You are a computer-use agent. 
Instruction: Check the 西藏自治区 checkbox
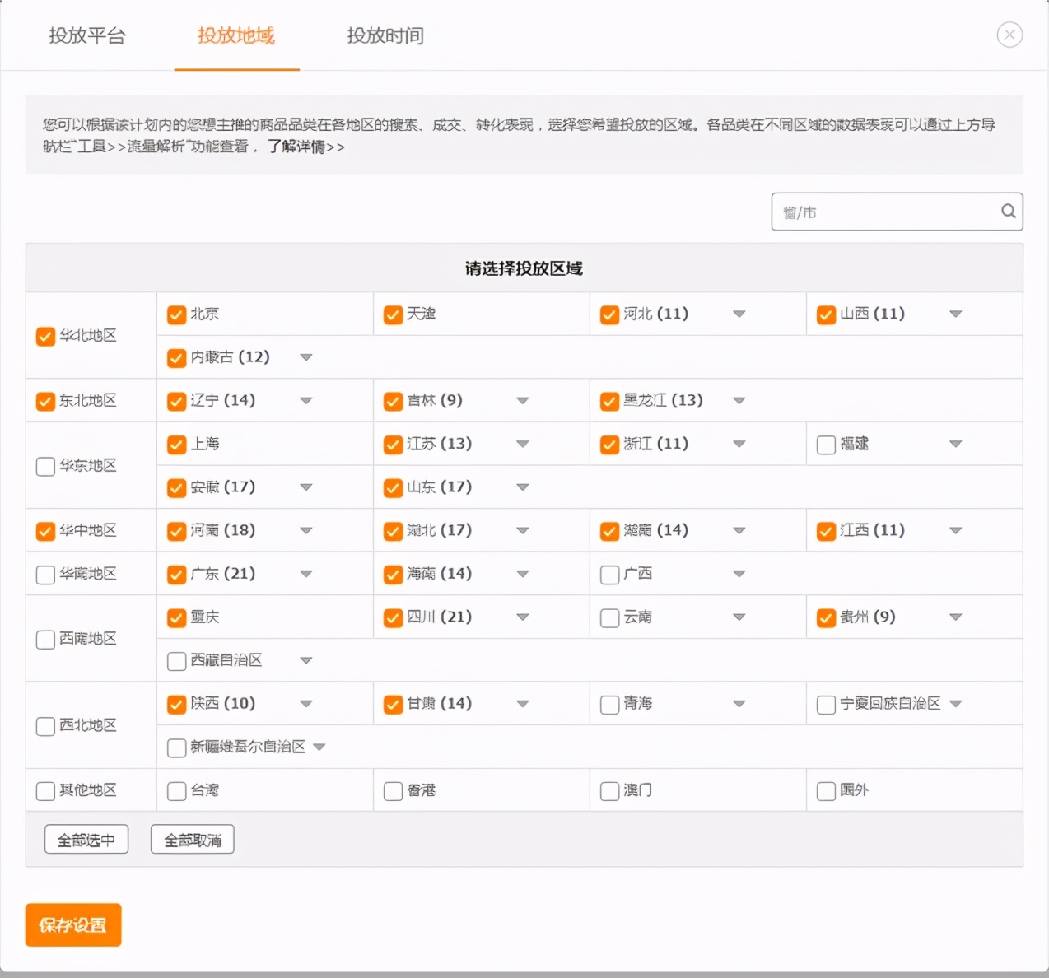(175, 659)
